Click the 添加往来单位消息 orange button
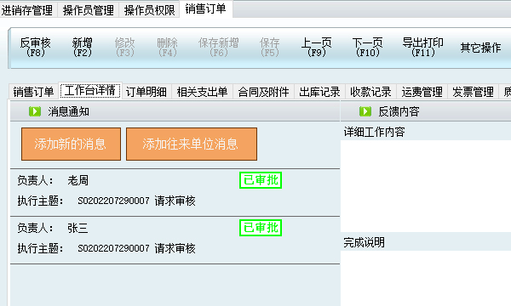The height and width of the screenshot is (306, 511). pos(192,144)
